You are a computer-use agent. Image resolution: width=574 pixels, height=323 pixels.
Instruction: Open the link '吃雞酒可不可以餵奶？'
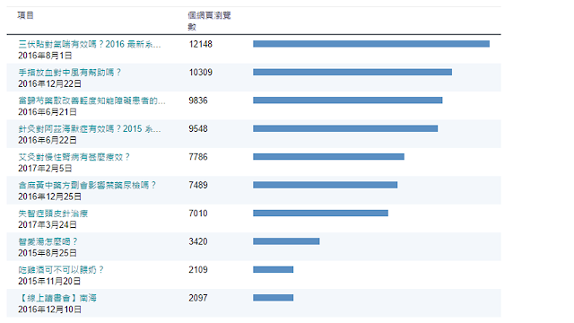point(61,270)
